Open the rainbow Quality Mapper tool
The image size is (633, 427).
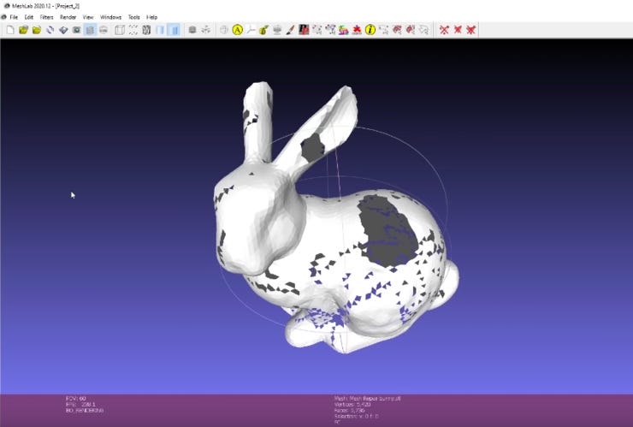coord(344,29)
